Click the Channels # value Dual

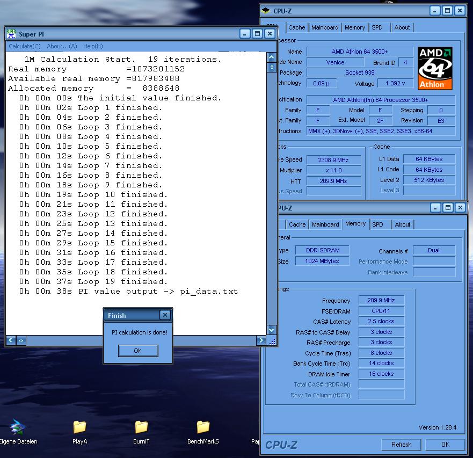434,250
